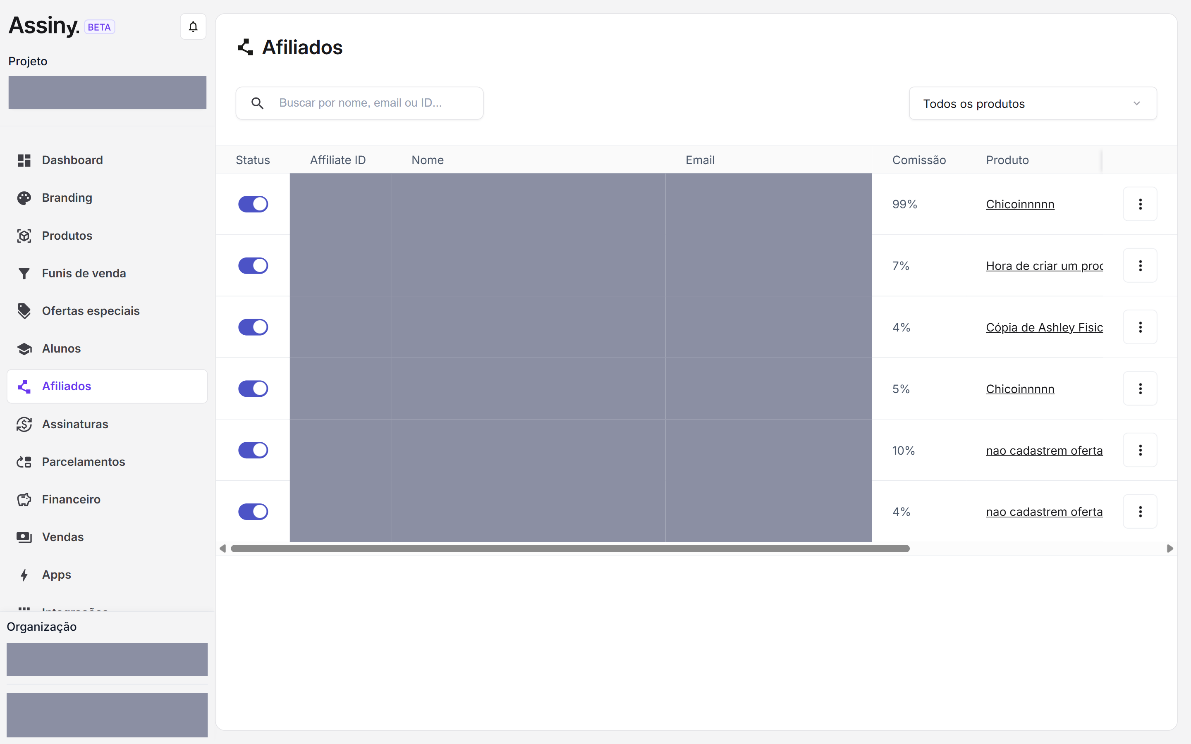The width and height of the screenshot is (1191, 744).
Task: Click the Afiliados page title icon
Action: point(246,47)
